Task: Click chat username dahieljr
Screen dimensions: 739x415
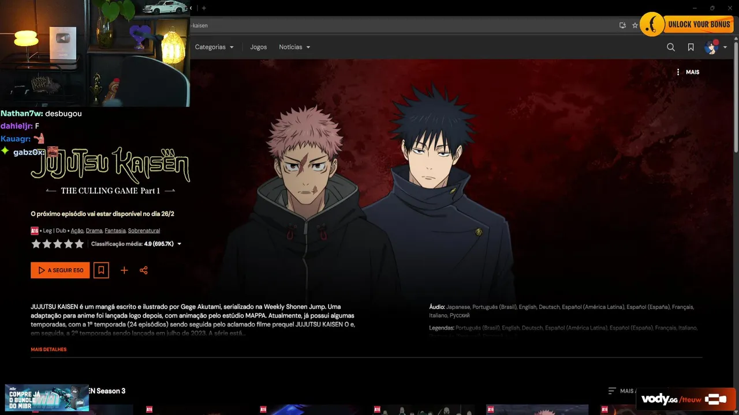Action: [17, 126]
